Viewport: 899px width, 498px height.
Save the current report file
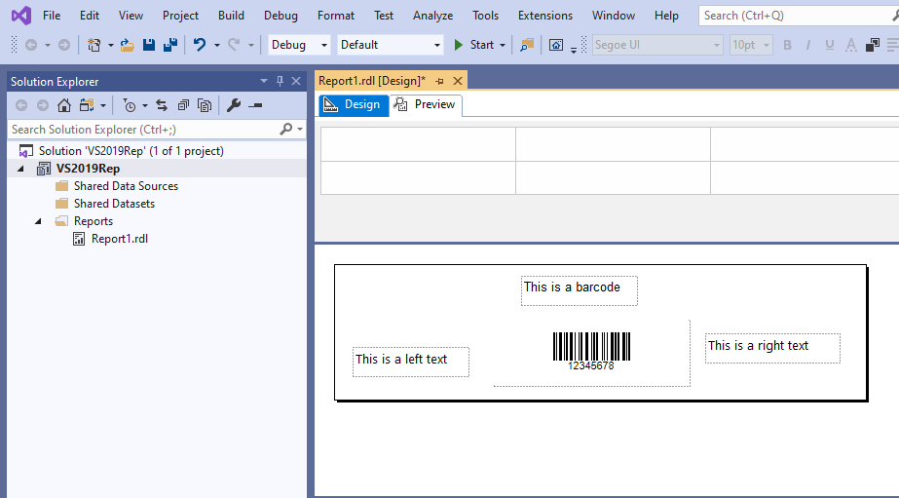(149, 45)
